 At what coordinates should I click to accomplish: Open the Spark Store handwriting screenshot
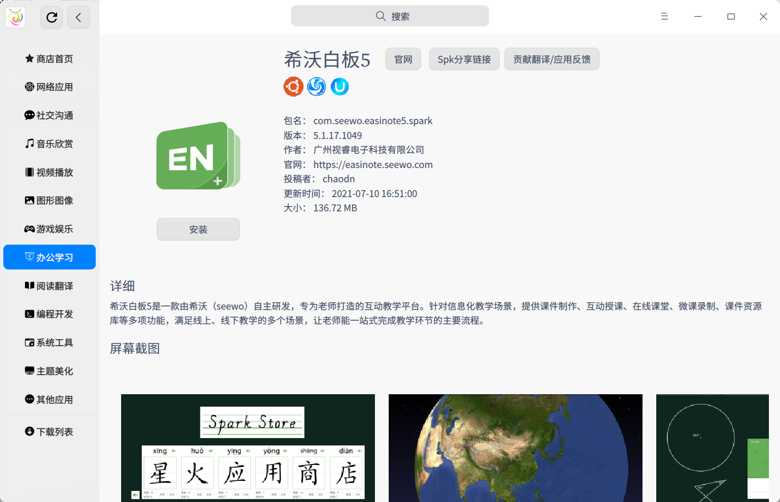tap(248, 448)
